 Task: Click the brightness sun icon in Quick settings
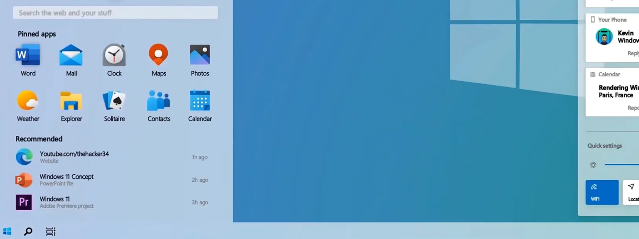(x=593, y=165)
